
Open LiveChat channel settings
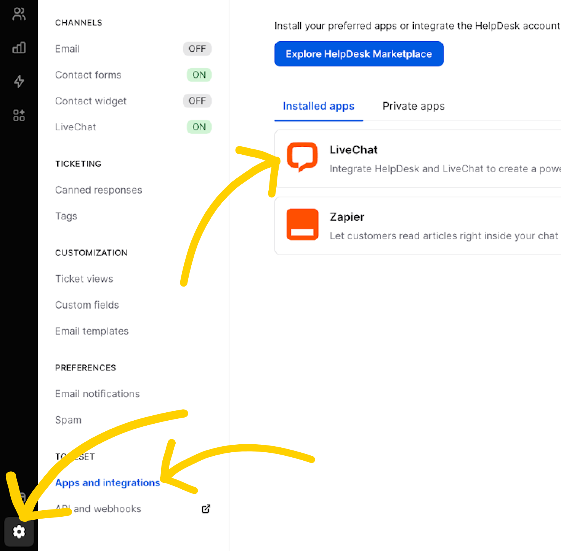75,127
